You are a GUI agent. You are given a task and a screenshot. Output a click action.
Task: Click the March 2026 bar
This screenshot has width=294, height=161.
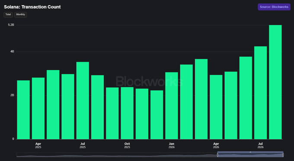click(201, 99)
